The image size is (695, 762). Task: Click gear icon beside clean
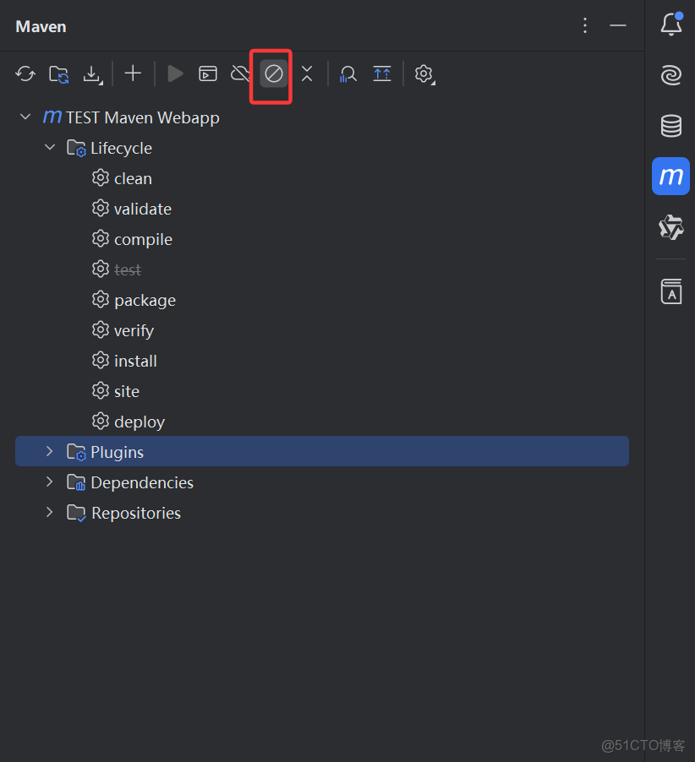pyautogui.click(x=100, y=178)
